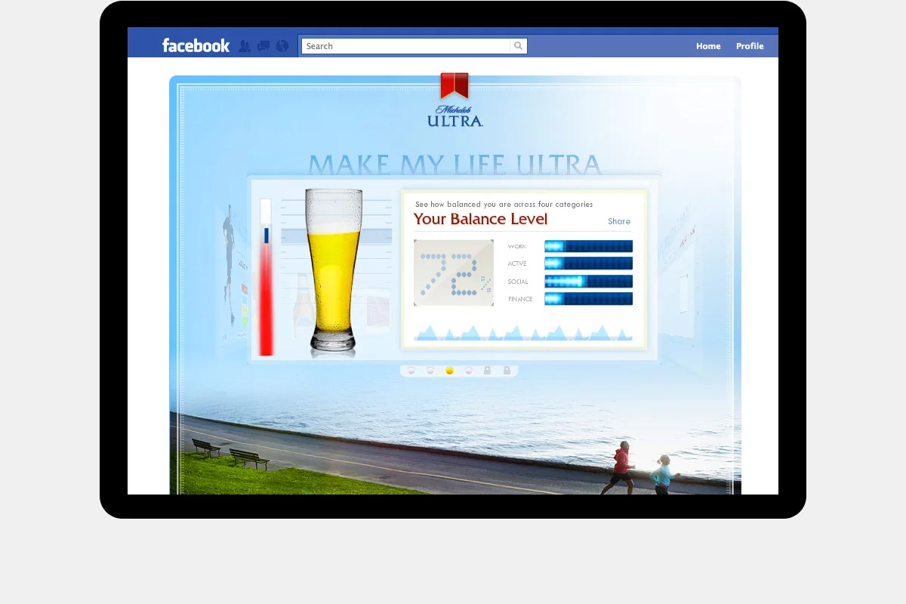Open the messages icon in Facebook bar

[x=263, y=46]
